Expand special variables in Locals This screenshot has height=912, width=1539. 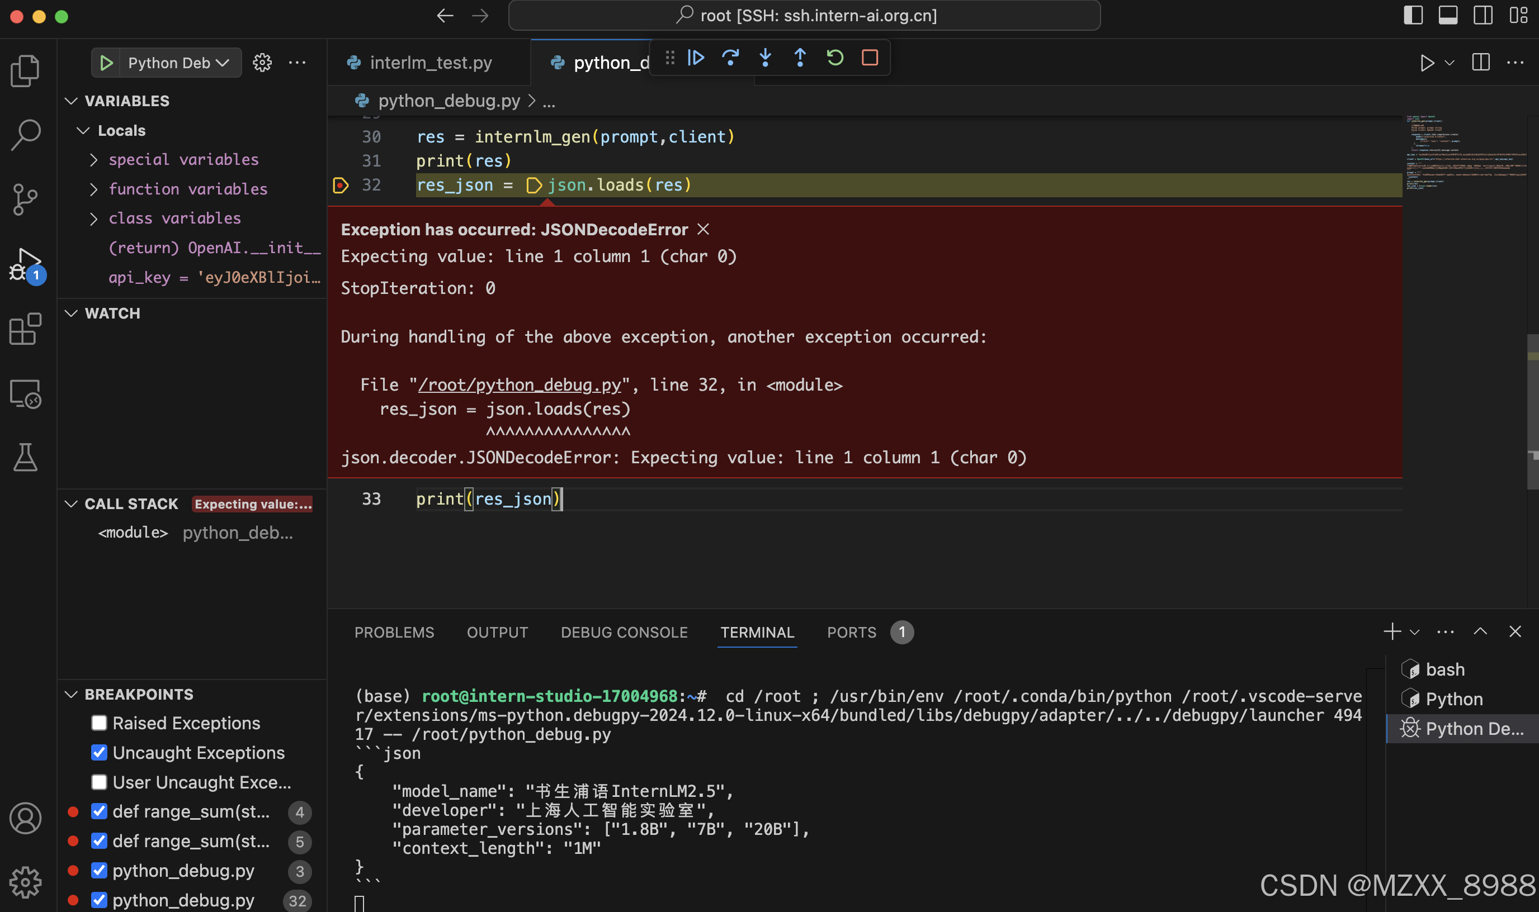[94, 159]
